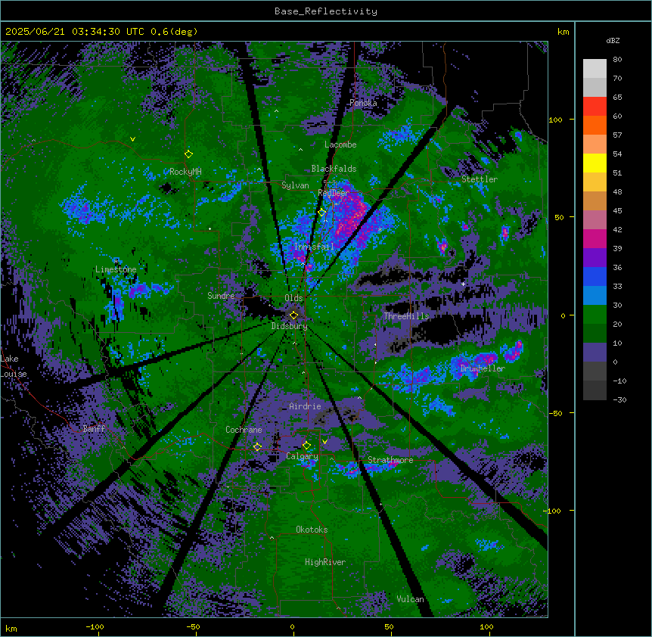The height and width of the screenshot is (637, 652).
Task: Click the timestamp 2025/06/21 03:34:30 UTC
Action: click(75, 32)
